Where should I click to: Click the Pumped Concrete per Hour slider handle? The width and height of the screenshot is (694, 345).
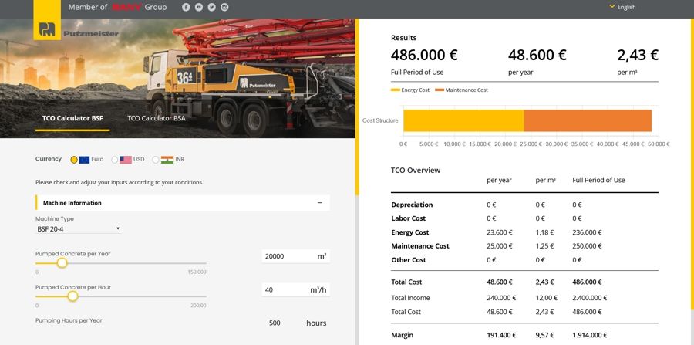point(72,296)
